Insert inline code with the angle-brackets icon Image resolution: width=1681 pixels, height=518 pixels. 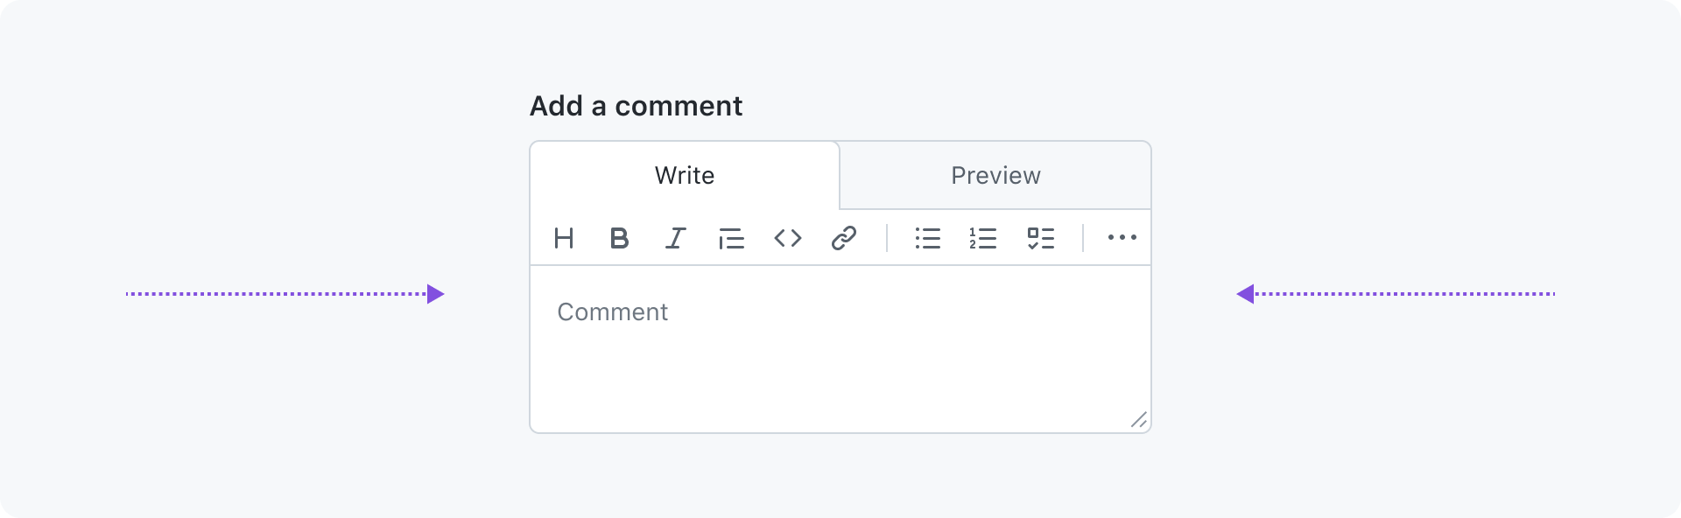click(788, 238)
